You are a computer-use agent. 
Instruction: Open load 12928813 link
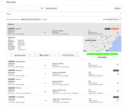(11, 62)
